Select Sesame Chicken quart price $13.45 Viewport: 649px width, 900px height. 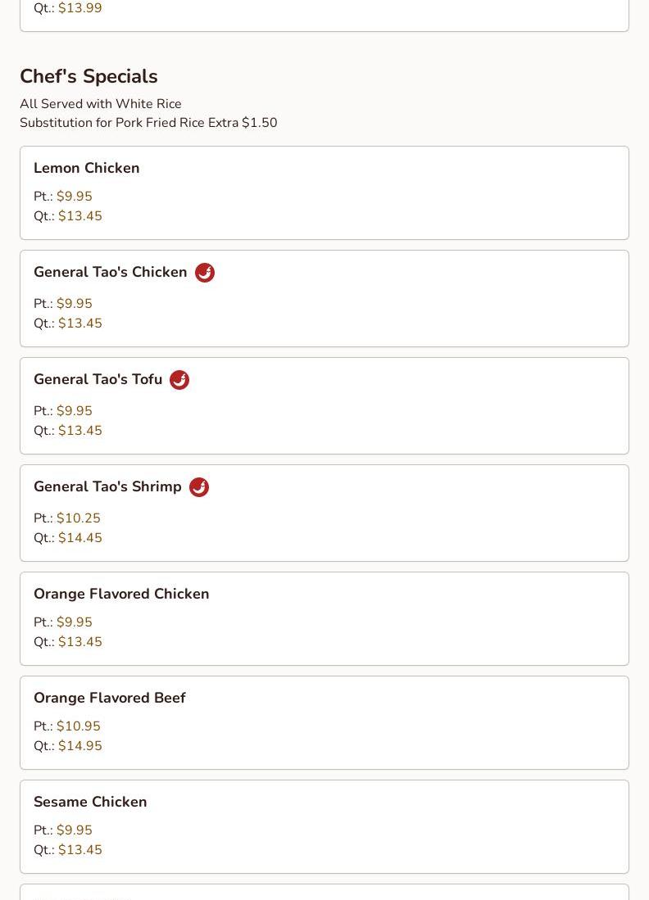(80, 850)
